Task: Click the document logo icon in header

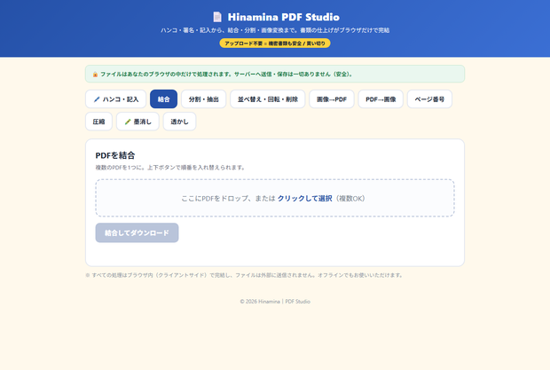Action: (217, 17)
